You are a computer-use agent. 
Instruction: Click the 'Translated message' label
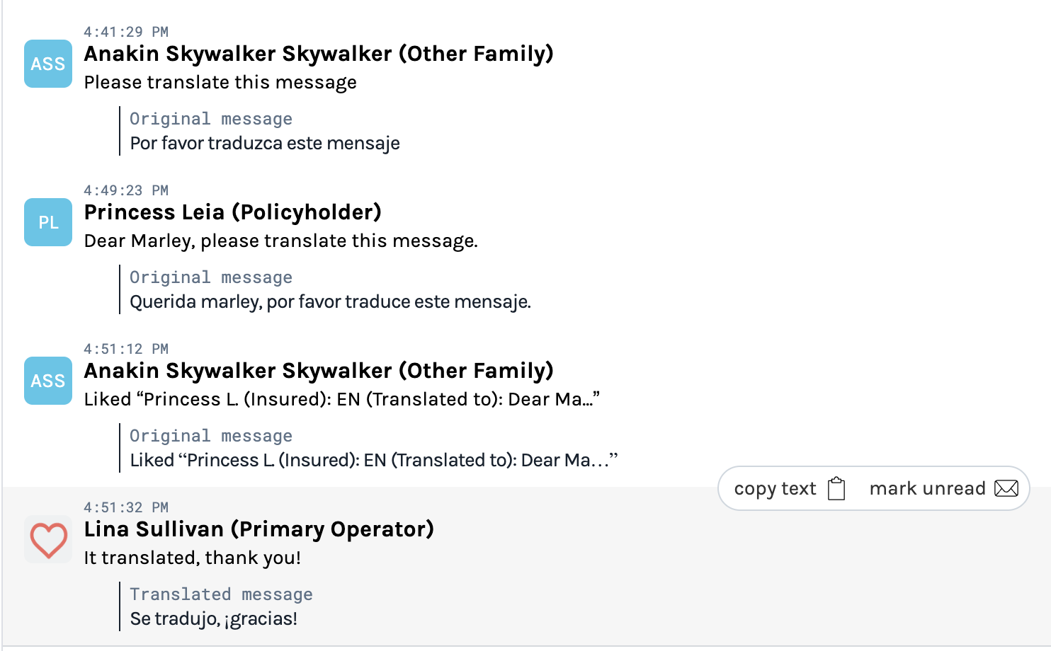[221, 594]
